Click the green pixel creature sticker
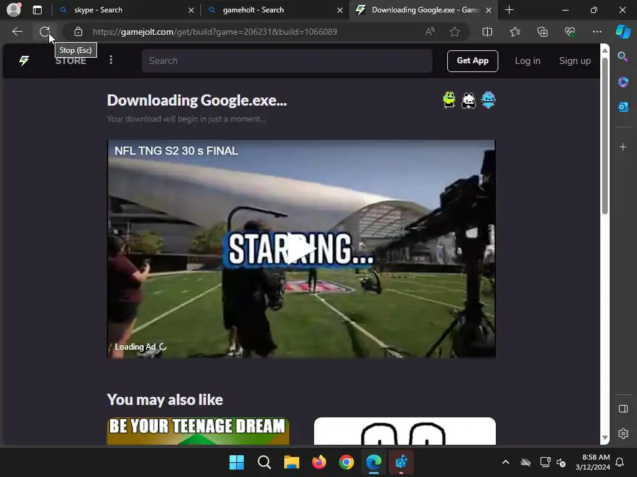Screen dimensions: 637x477 pos(449,100)
